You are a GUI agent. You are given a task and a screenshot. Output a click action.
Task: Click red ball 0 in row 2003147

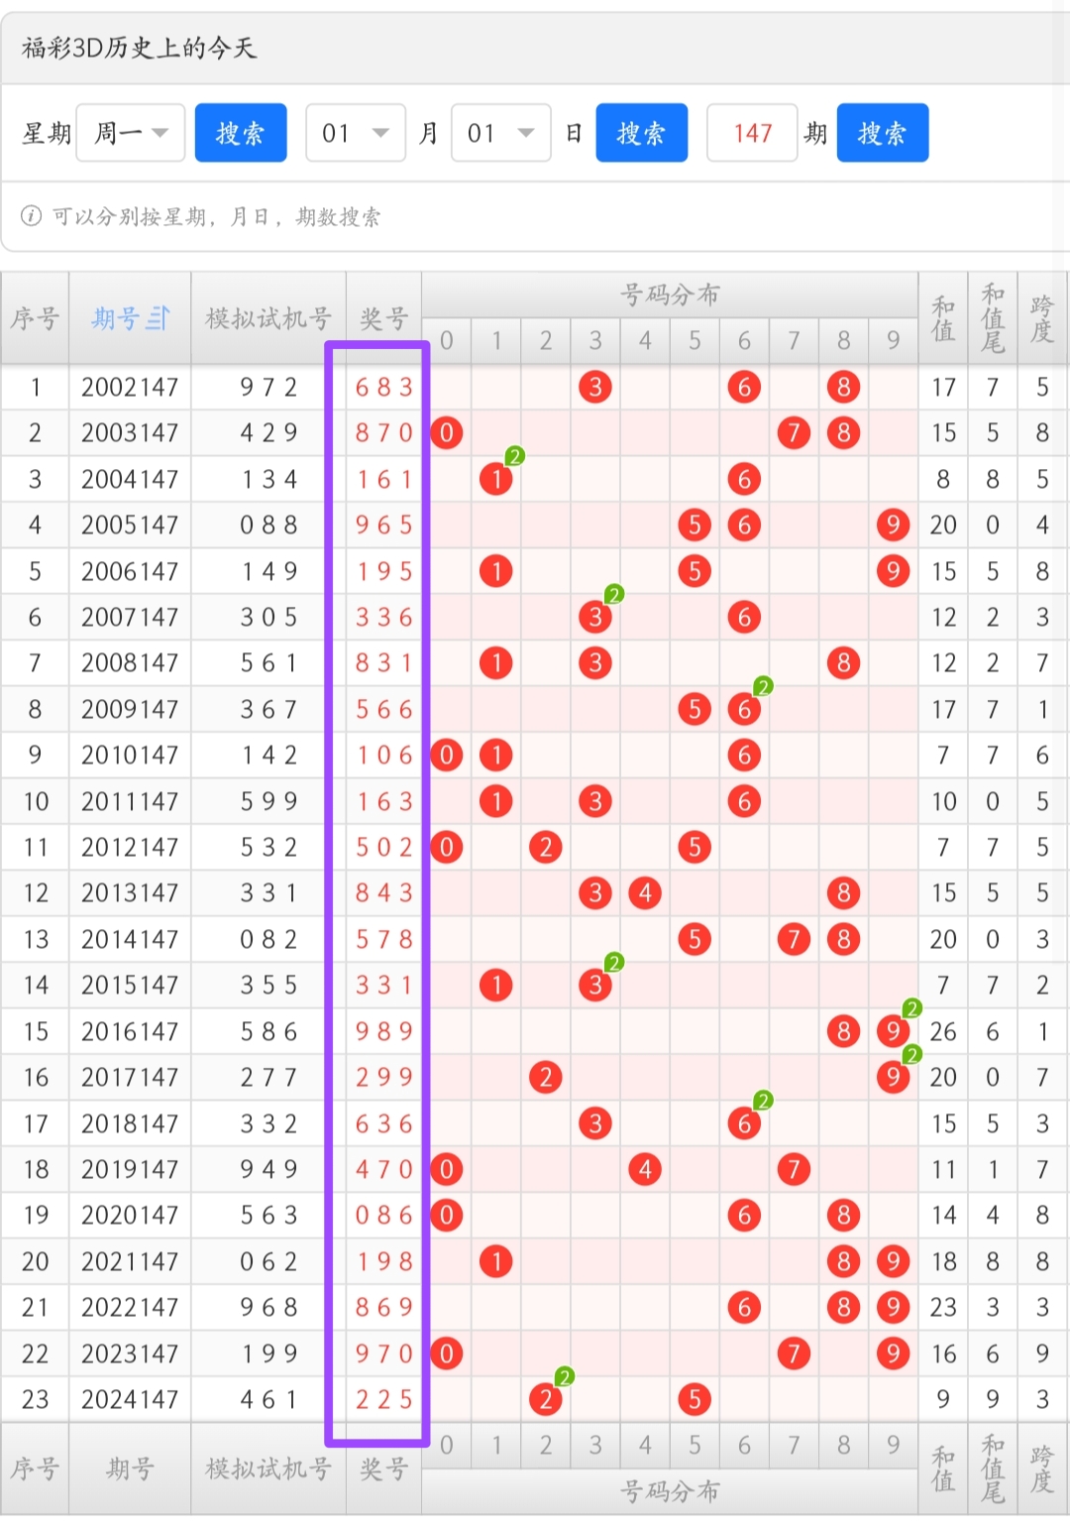pyautogui.click(x=447, y=433)
